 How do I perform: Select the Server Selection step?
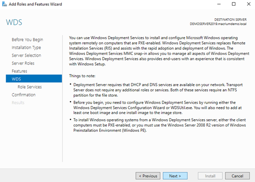tap(26, 55)
